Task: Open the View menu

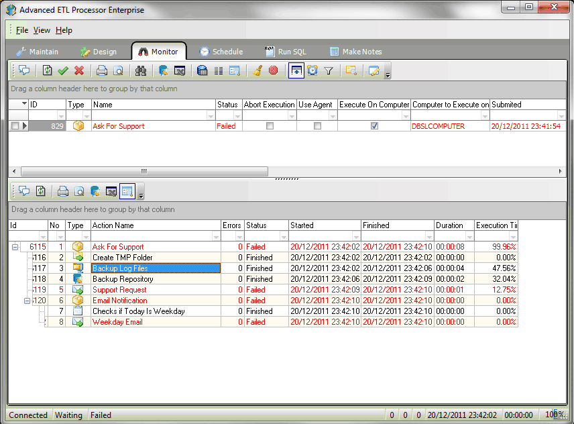Action: (42, 30)
